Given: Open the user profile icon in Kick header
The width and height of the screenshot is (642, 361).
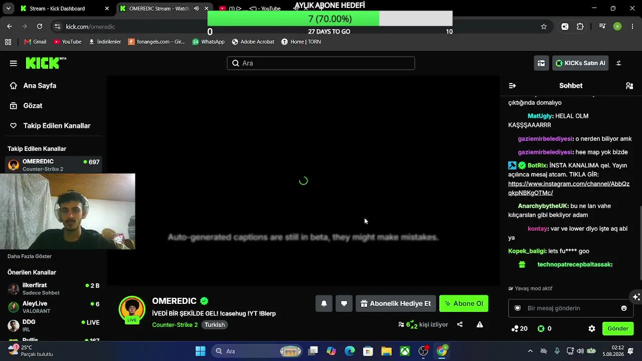Looking at the screenshot, I should pos(618,63).
